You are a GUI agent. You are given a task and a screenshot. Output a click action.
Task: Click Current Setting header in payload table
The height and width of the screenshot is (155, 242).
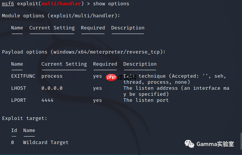tap(64, 64)
